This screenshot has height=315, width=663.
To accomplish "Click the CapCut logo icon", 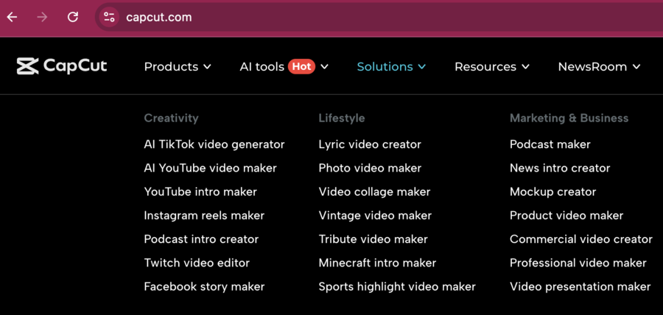I will click(x=27, y=66).
